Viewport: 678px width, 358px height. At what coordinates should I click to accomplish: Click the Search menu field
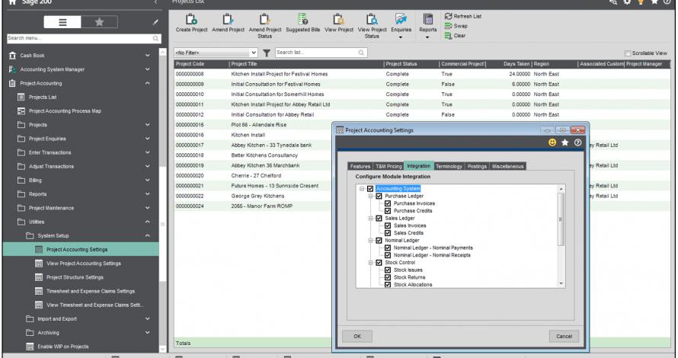click(84, 38)
